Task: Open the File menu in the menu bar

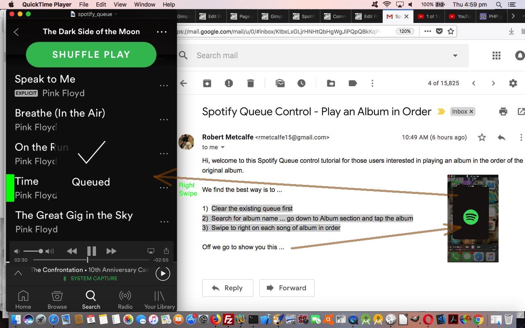Action: tap(84, 5)
